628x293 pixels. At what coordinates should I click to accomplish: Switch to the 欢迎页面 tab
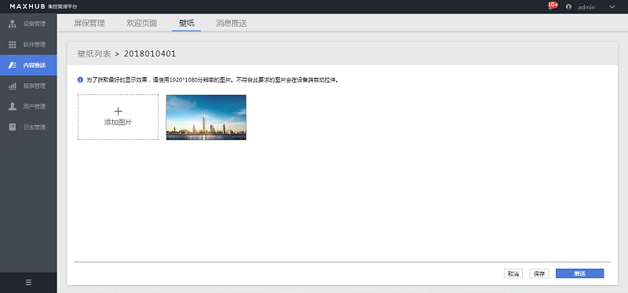142,24
